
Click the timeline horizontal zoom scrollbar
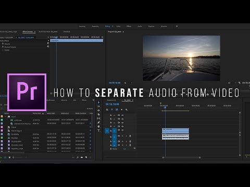tap(181, 157)
